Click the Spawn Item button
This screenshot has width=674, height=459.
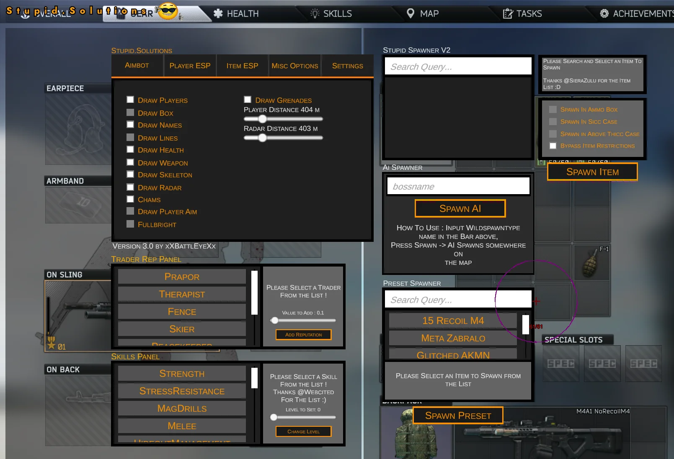[x=592, y=172]
